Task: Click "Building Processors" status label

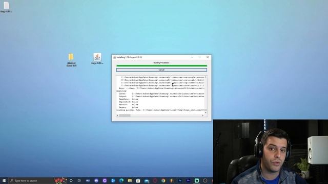Action: [x=161, y=62]
